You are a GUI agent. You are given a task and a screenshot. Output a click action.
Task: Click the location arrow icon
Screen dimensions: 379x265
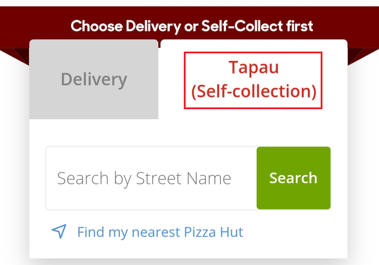pyautogui.click(x=59, y=231)
